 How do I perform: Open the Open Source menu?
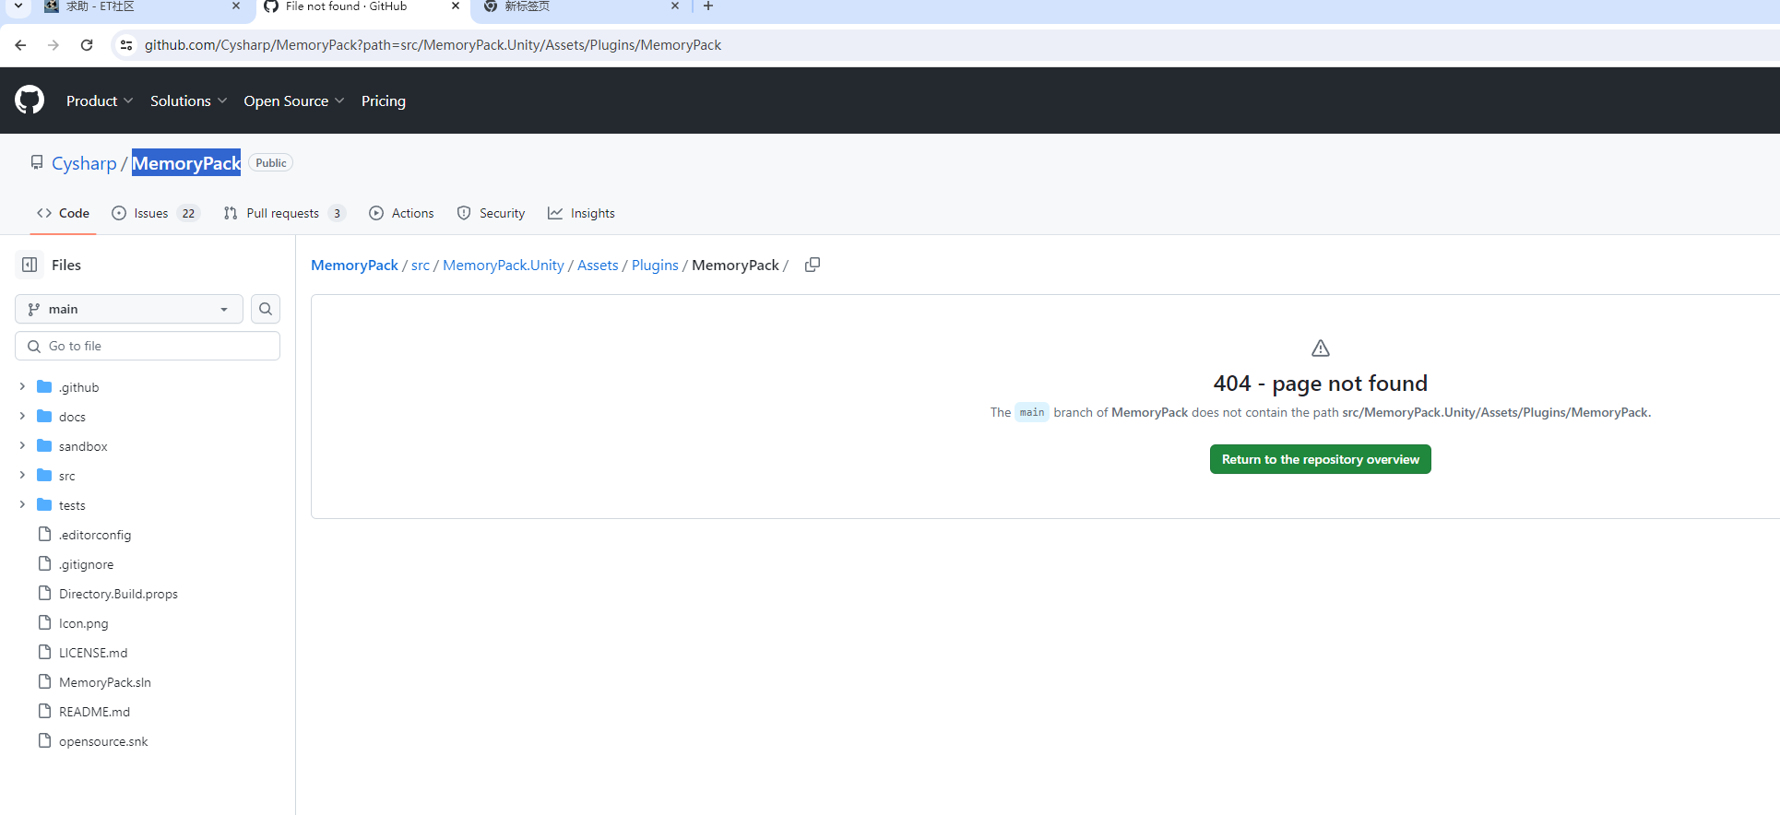pyautogui.click(x=294, y=100)
